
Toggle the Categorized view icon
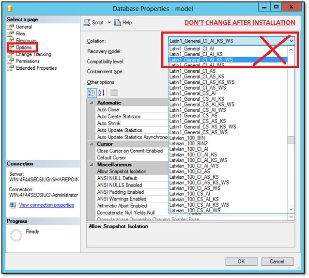[x=92, y=93]
